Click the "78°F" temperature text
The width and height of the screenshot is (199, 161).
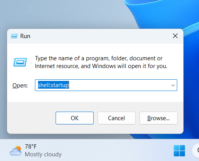point(31,147)
